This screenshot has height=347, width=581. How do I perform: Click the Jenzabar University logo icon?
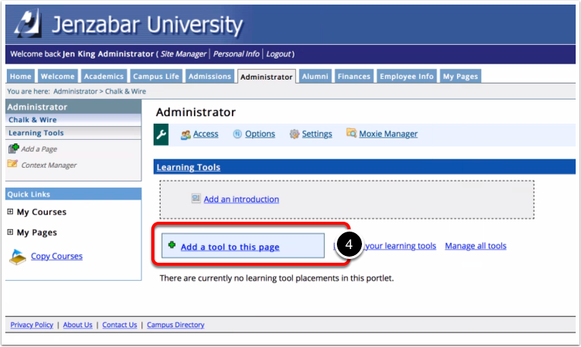point(27,24)
